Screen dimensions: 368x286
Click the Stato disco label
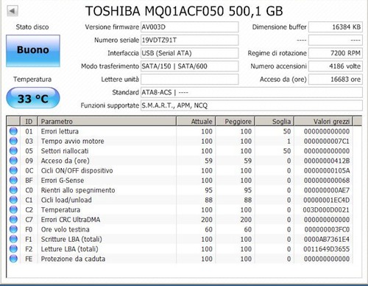point(32,27)
